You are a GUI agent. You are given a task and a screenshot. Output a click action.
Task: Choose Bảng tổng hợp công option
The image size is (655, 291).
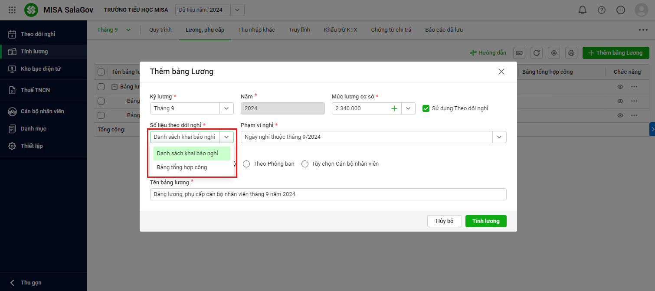click(x=192, y=167)
